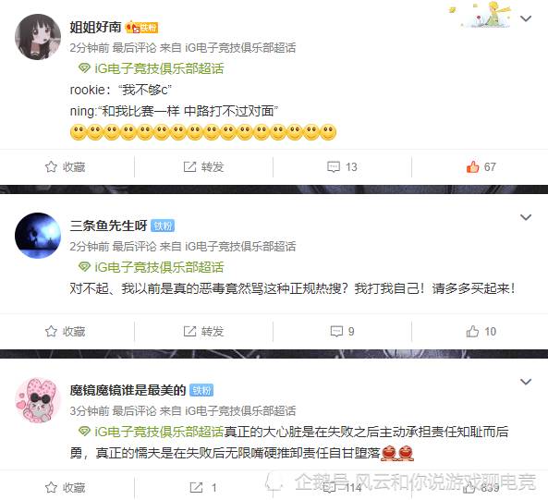Screen dimensions: 548x500
Task: Repost 三条鱼先生呀's post
Action: click(x=203, y=331)
